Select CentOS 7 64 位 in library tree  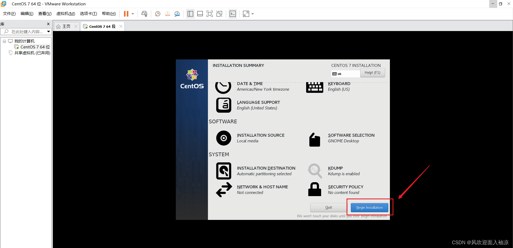coord(35,47)
